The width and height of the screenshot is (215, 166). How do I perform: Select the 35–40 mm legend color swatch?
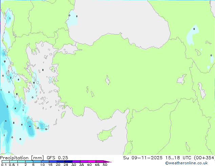coord(84,162)
